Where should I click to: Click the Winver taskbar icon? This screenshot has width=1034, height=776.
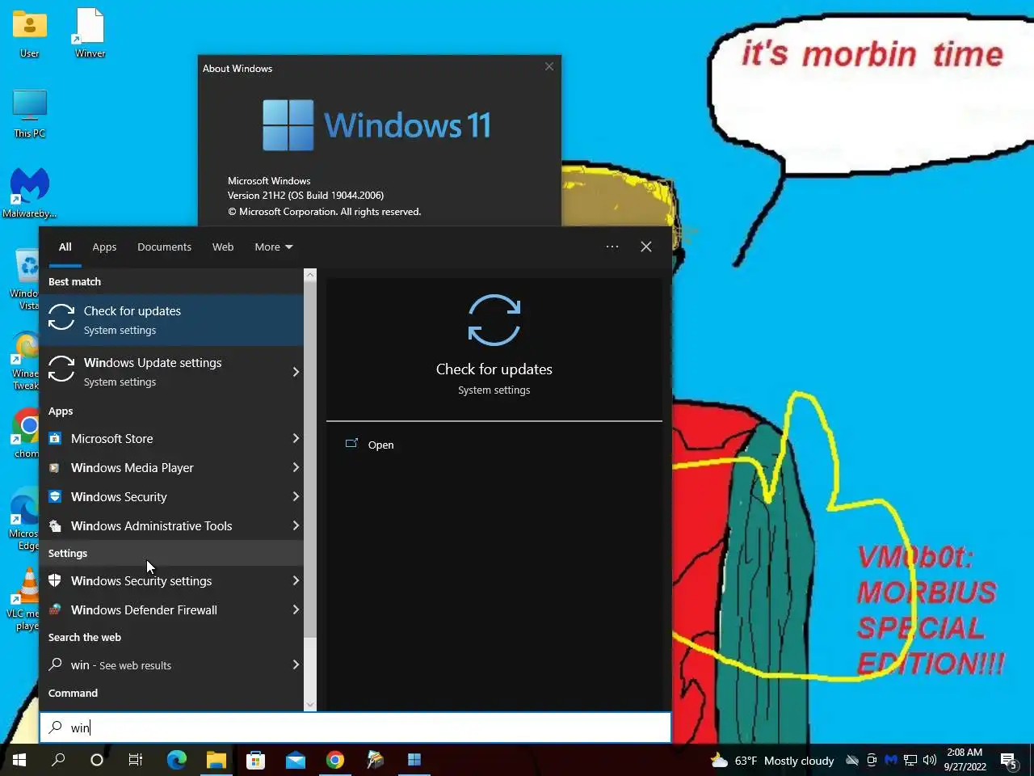(414, 760)
